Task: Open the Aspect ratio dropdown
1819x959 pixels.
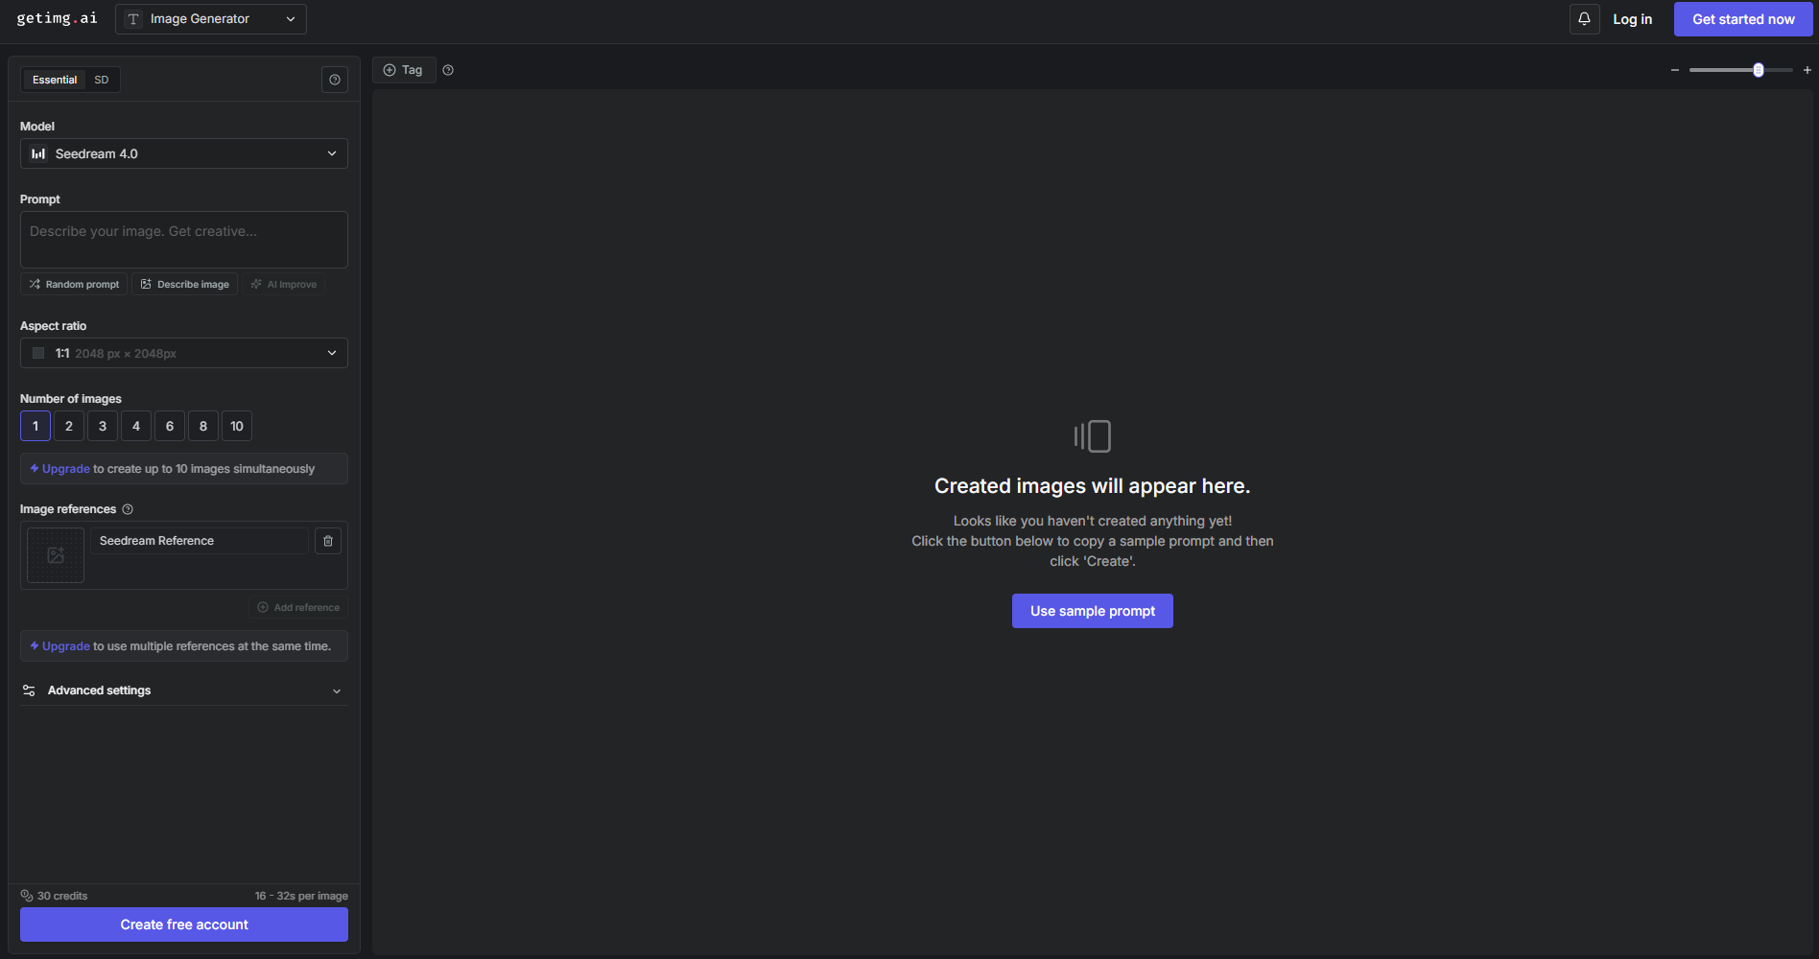Action: click(x=184, y=353)
